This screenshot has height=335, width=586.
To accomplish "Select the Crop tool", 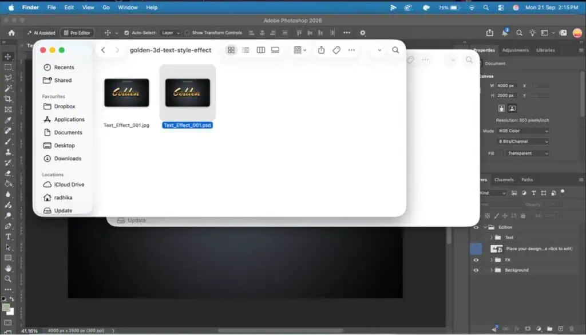I will tap(8, 99).
